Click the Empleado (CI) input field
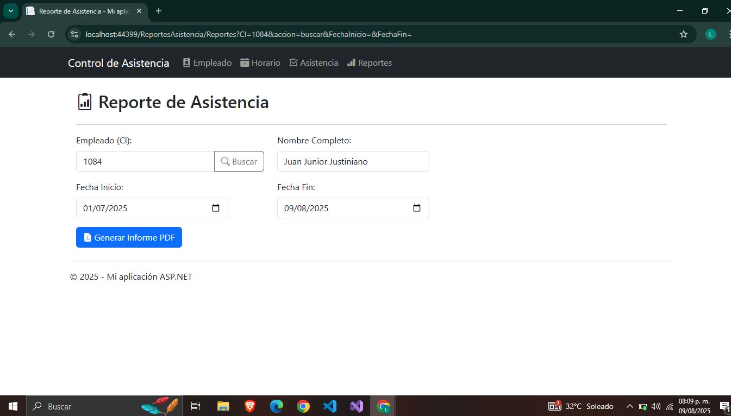The height and width of the screenshot is (416, 731). tap(145, 161)
